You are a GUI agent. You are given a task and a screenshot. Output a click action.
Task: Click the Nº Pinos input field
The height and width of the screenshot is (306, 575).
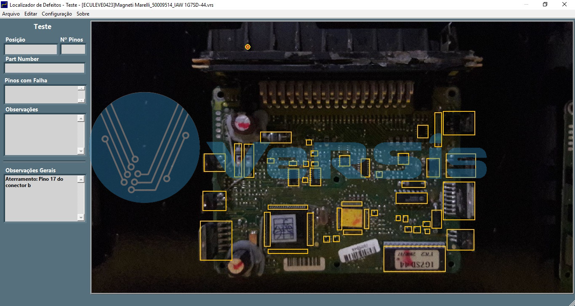73,49
